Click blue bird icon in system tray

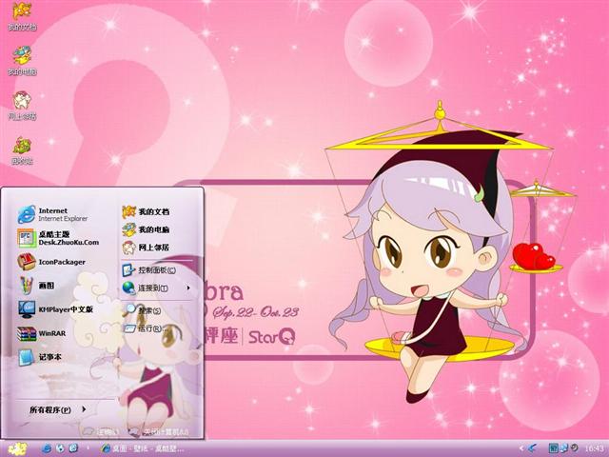(533, 448)
